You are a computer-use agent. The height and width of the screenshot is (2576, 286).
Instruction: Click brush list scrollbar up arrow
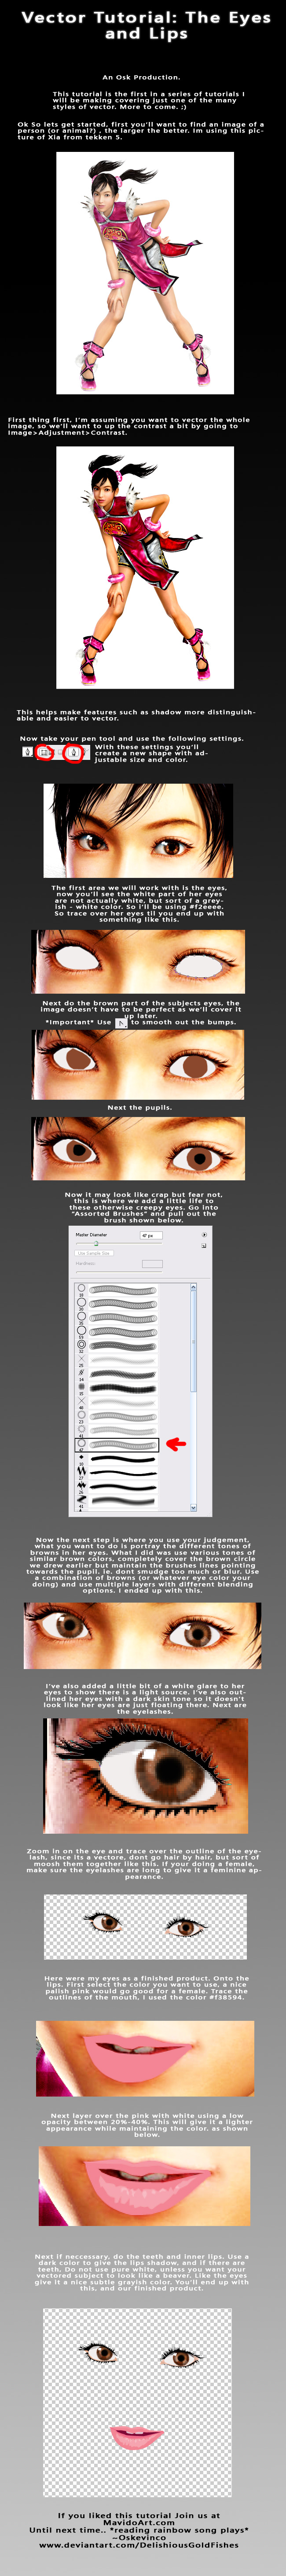(193, 1287)
